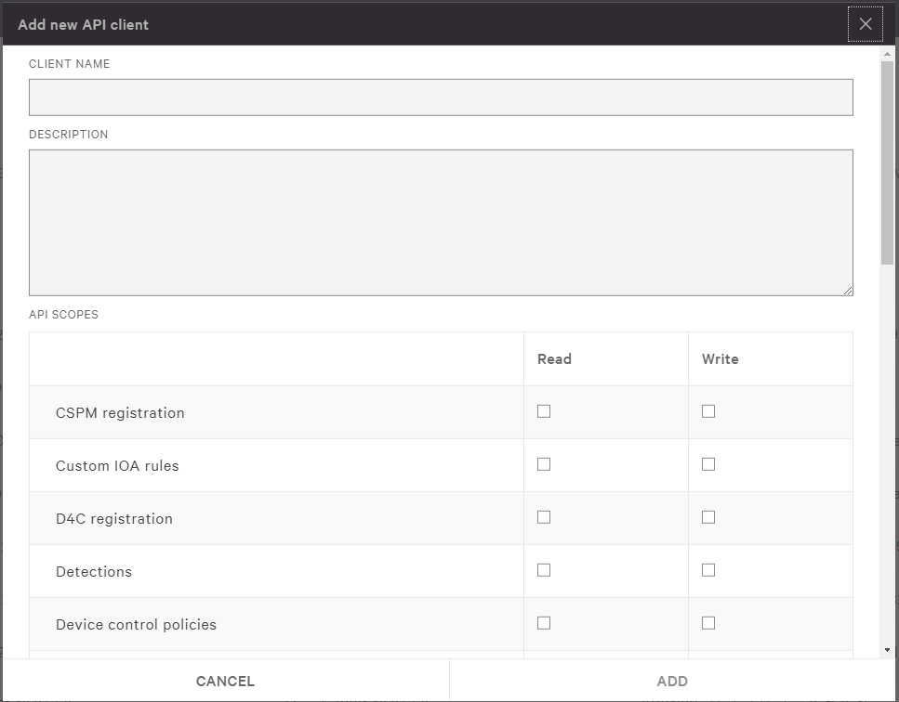Select Read scope for Detections
The width and height of the screenshot is (899, 702).
[544, 570]
